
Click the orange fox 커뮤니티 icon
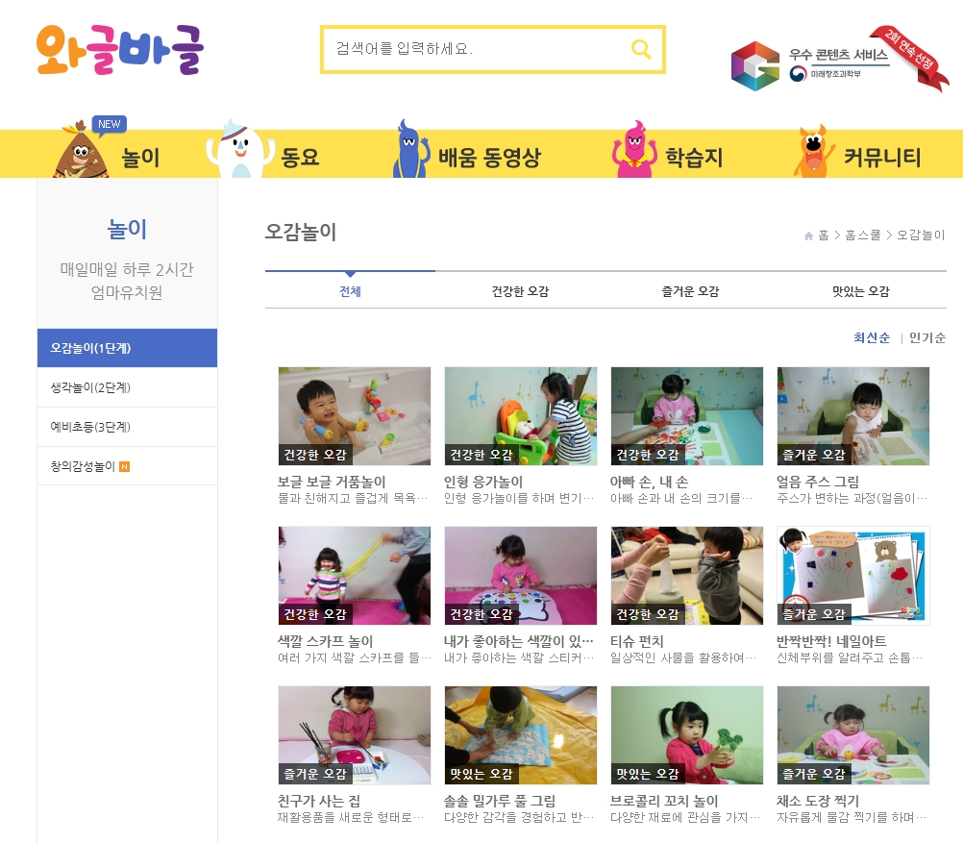click(x=814, y=151)
